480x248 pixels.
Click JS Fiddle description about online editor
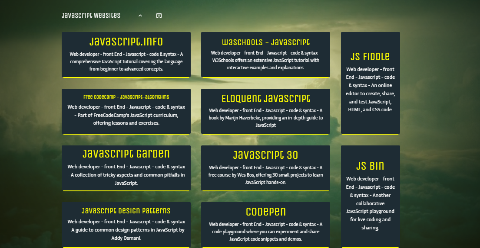[x=370, y=90]
